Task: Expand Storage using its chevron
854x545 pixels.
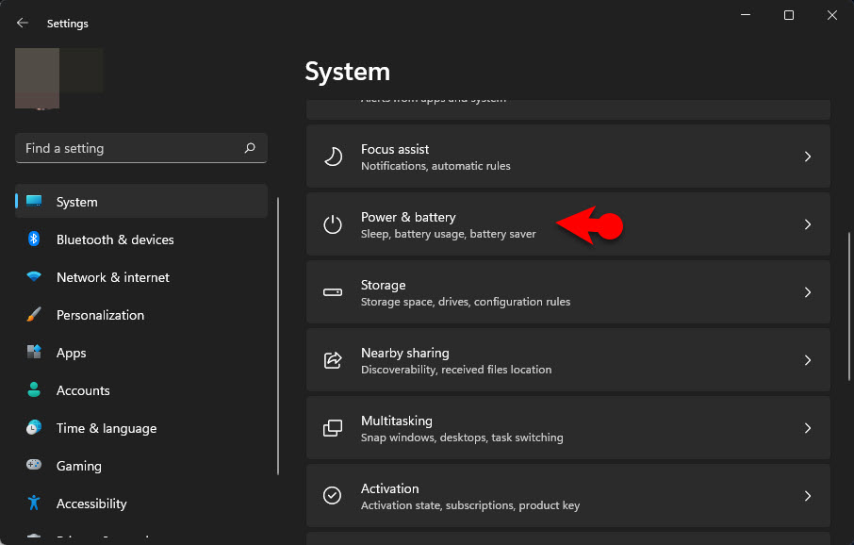Action: click(807, 292)
